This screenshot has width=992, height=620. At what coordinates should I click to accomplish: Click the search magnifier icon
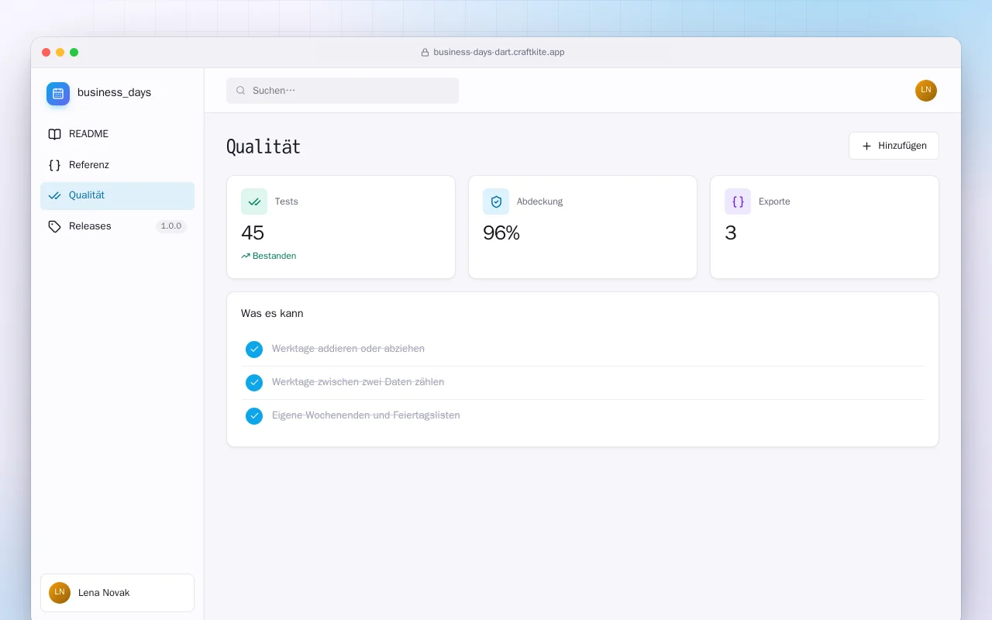tap(241, 91)
